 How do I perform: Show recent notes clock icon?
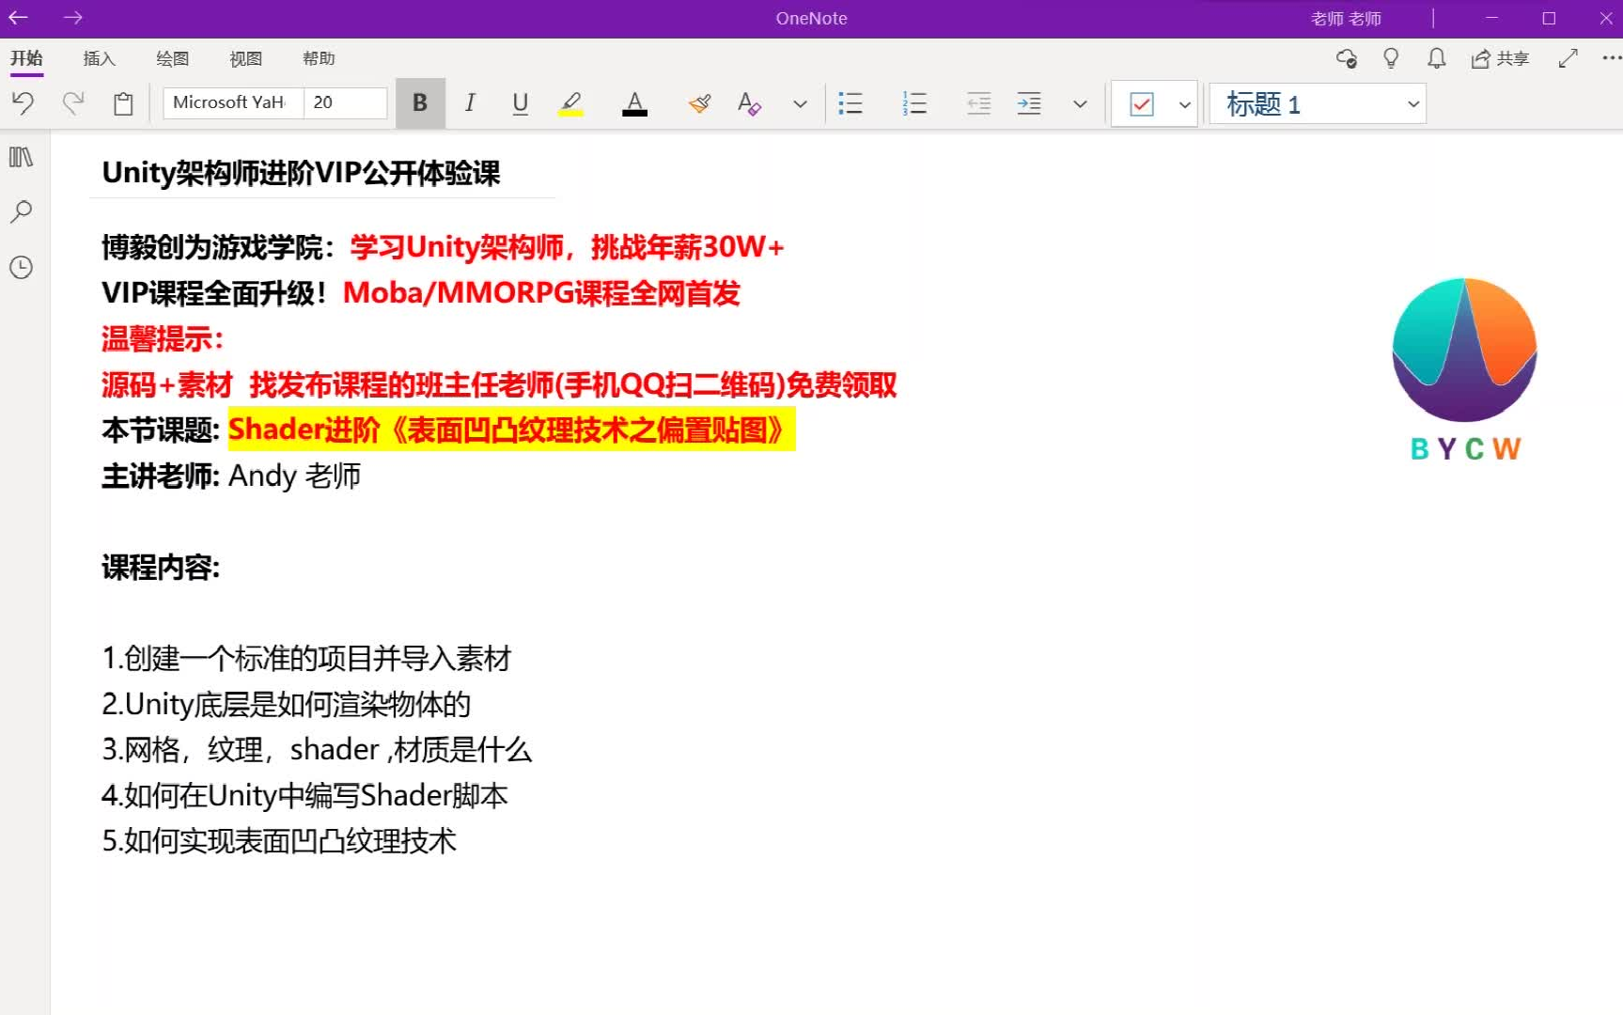(21, 267)
